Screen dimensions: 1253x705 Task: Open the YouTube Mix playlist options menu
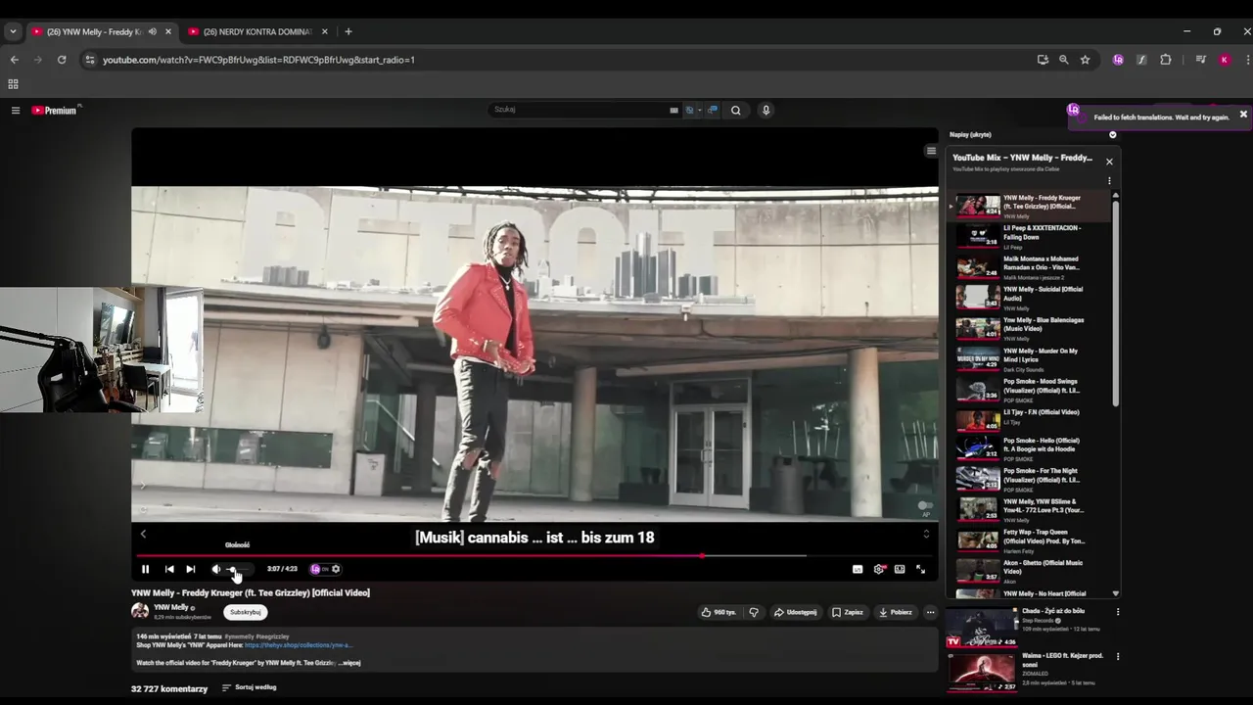[x=1109, y=180]
